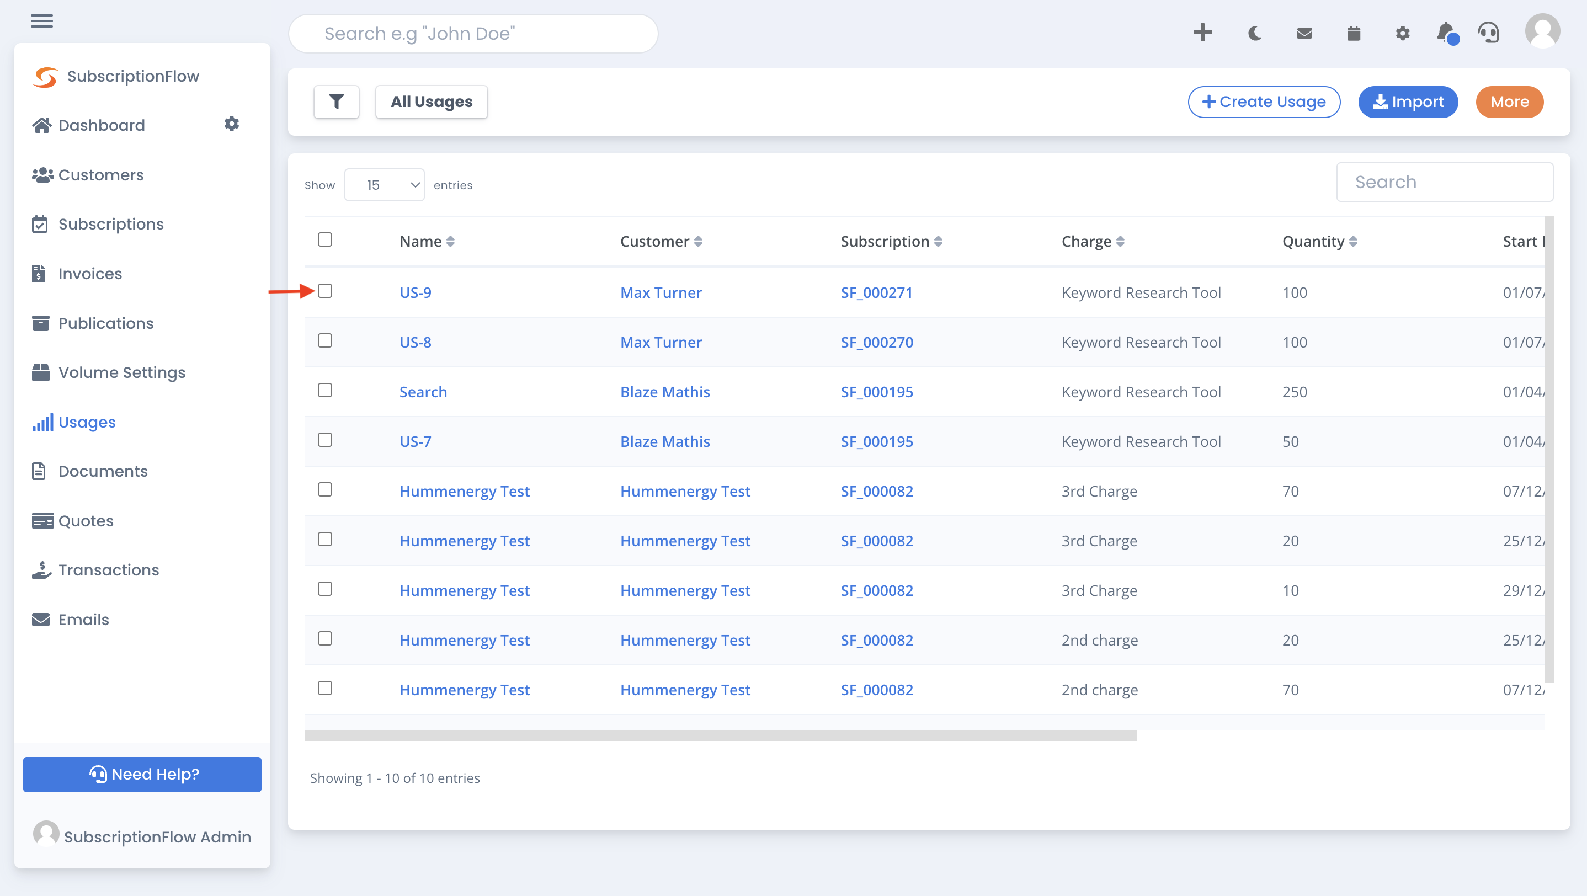Open subscription SF_000271 link
The width and height of the screenshot is (1587, 896).
877,292
